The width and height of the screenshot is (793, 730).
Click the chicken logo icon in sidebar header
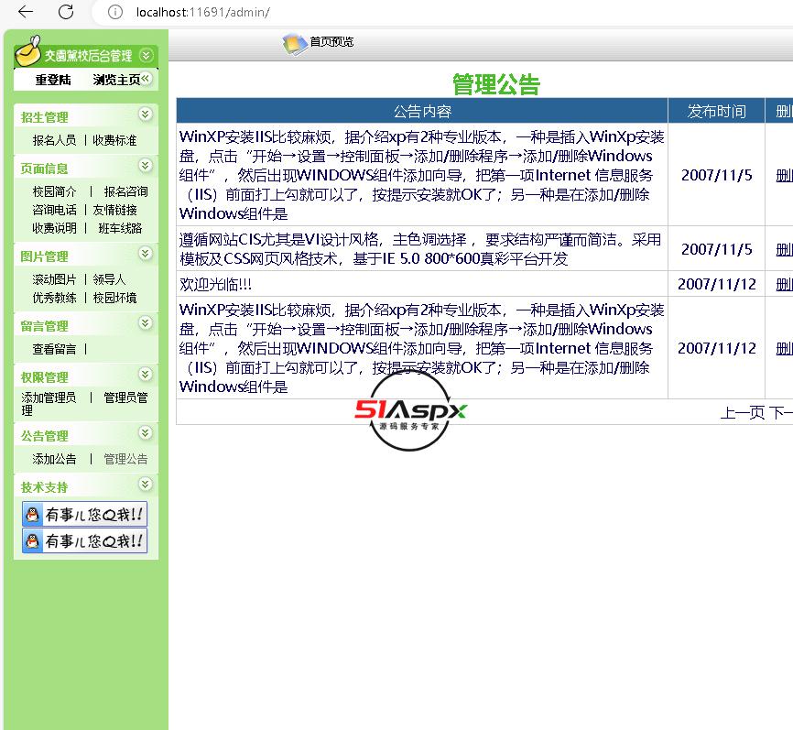(27, 51)
